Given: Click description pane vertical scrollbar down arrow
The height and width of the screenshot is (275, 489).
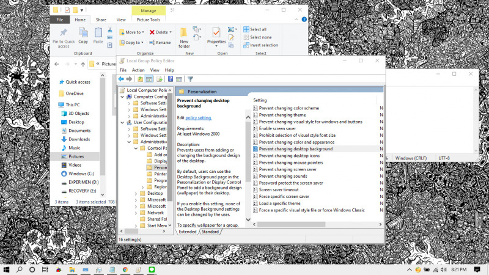Looking at the screenshot, I should (248, 219).
